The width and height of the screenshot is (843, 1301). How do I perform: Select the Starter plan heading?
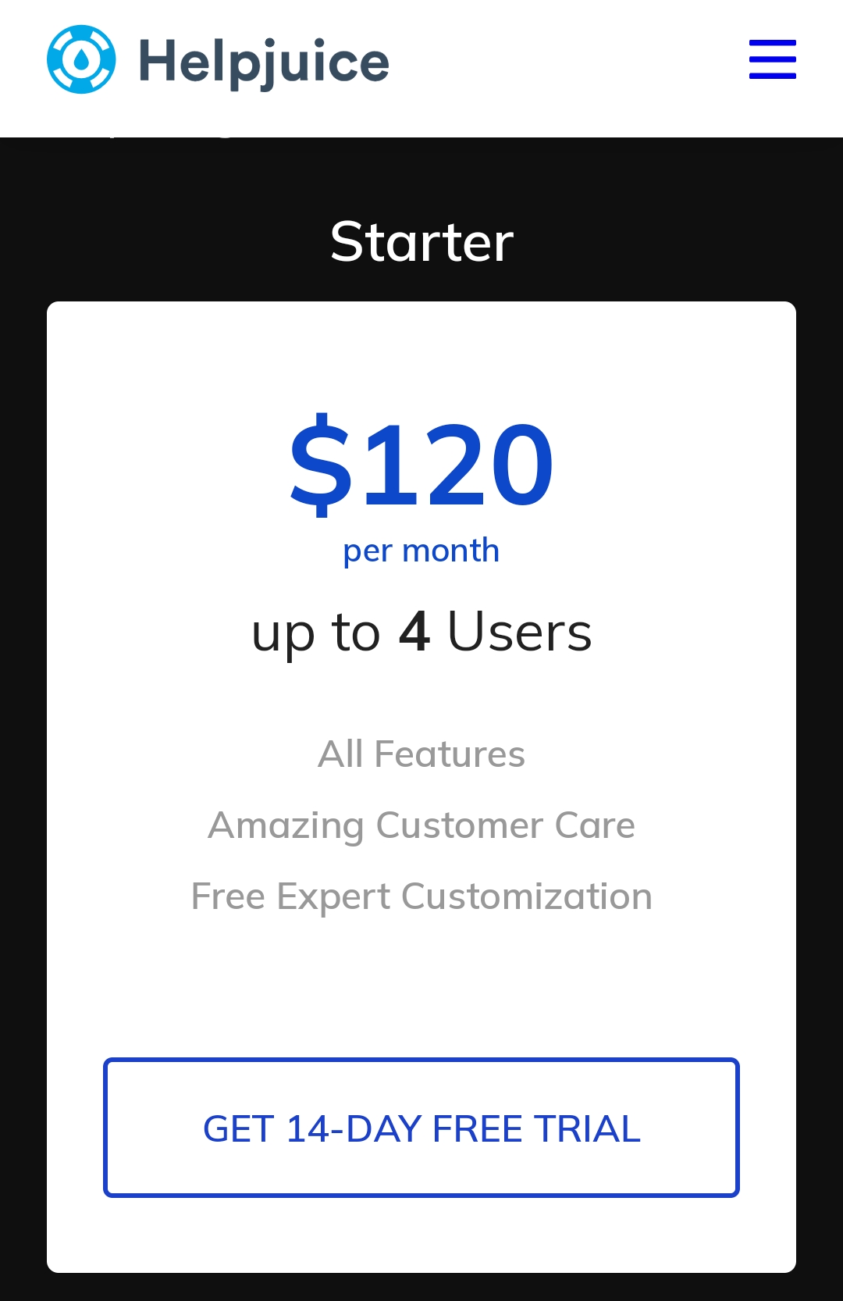click(x=421, y=241)
